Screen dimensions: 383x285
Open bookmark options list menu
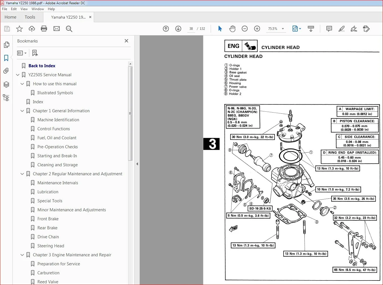click(x=22, y=53)
